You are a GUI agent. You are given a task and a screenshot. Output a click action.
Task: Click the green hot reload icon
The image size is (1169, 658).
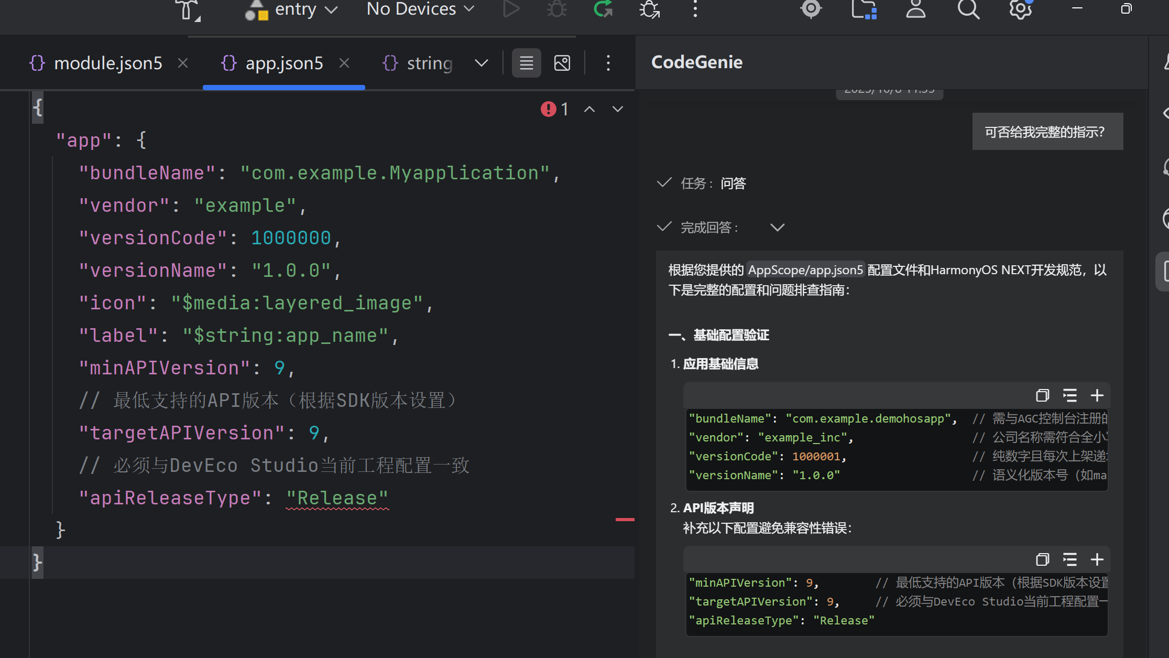[x=603, y=9]
